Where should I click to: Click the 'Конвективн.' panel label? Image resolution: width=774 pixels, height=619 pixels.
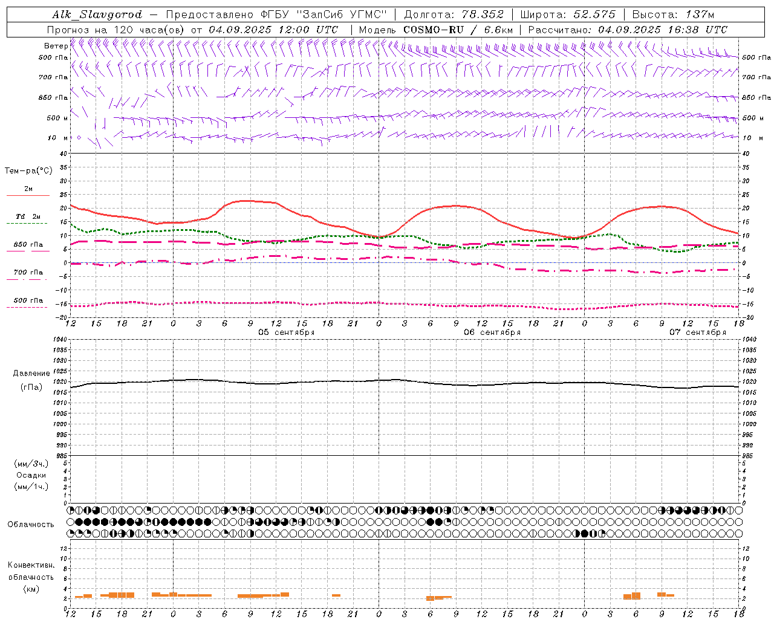point(31,565)
